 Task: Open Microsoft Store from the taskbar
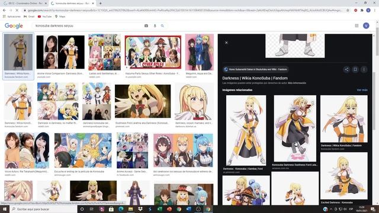pyautogui.click(x=111, y=209)
